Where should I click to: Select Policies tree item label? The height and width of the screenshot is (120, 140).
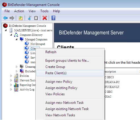pyautogui.click(x=24, y=76)
